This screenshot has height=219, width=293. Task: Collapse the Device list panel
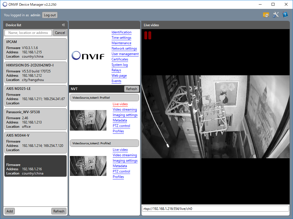[x=64, y=25]
